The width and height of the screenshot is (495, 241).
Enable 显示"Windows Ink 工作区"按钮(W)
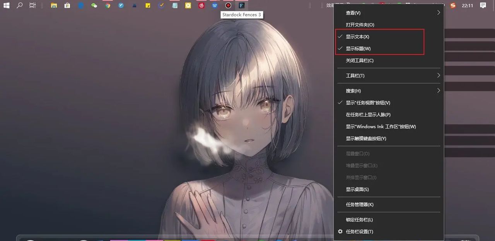coord(389,126)
